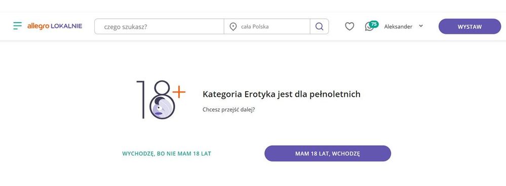Open messages via chat bubble icon
Viewport: 506px width, 186px height.
coord(369,27)
